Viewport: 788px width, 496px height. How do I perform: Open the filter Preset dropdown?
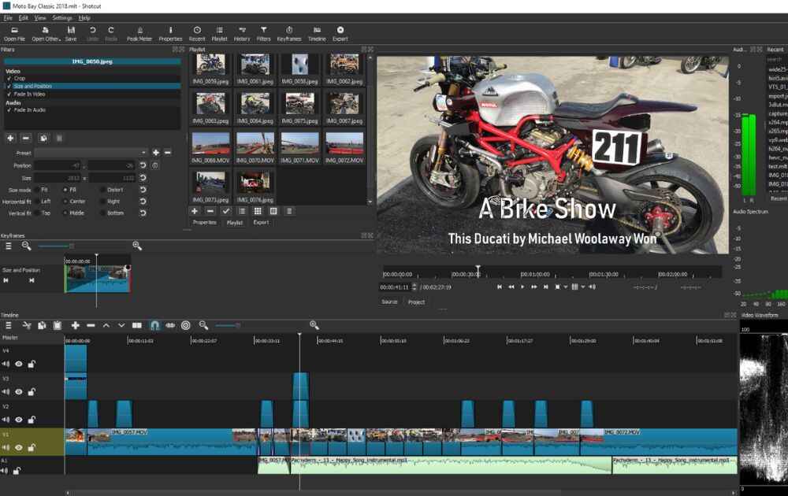tap(91, 153)
